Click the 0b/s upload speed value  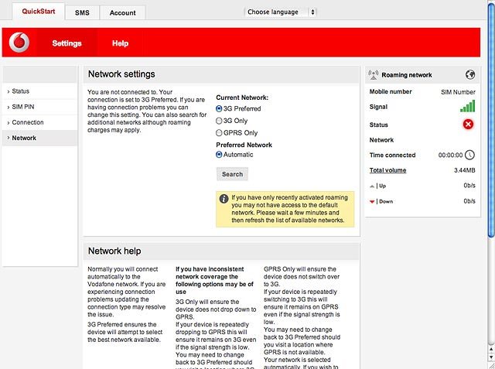point(469,186)
